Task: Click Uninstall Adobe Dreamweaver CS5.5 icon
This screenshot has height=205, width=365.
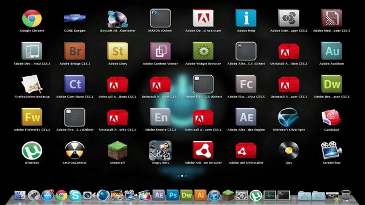Action: (x=289, y=84)
